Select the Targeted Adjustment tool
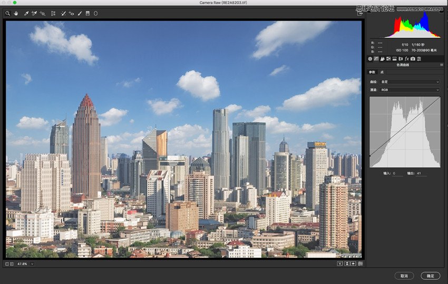Image resolution: width=448 pixels, height=284 pixels. 42,13
